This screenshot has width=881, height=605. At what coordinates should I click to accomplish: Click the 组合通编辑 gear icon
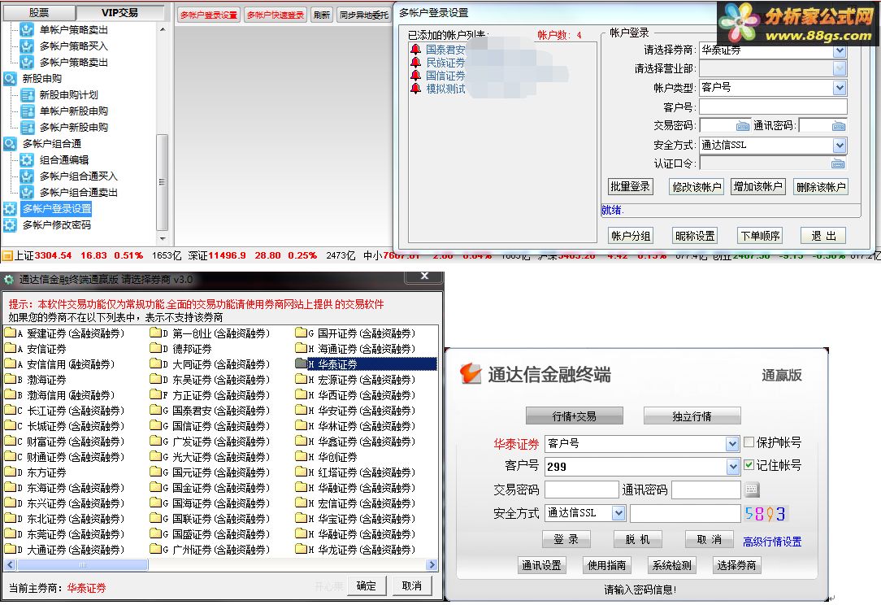click(26, 160)
